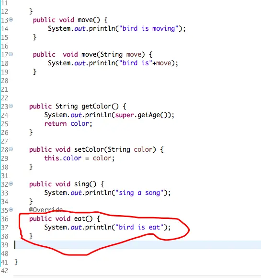Click setColor method name on line 28
The image size is (261, 278).
89,149
